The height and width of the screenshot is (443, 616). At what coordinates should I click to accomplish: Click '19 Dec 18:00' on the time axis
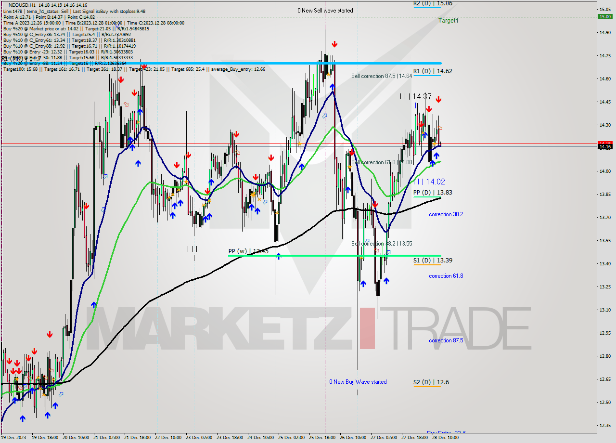[x=45, y=438]
